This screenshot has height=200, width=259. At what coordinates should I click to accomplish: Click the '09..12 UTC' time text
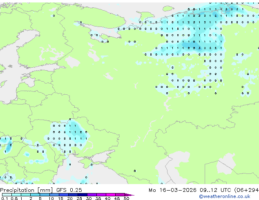[215, 190]
